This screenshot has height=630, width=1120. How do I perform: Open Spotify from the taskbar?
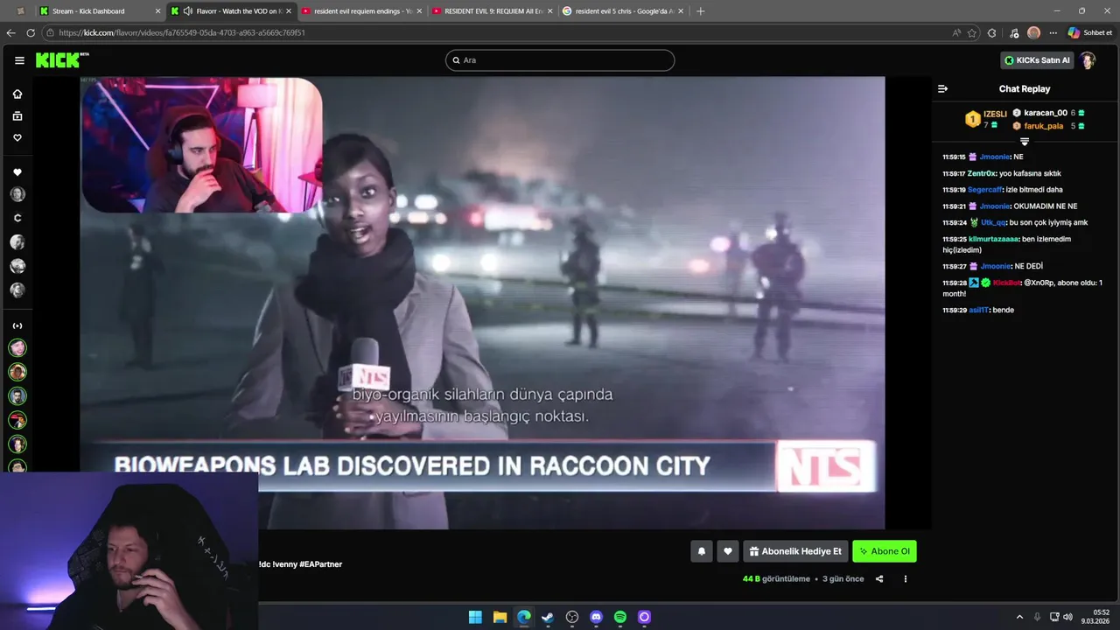620,617
